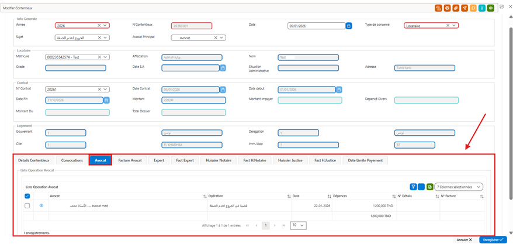The width and height of the screenshot is (513, 244).
Task: Expand the N° Contrat dropdown arrow
Action: [105, 89]
